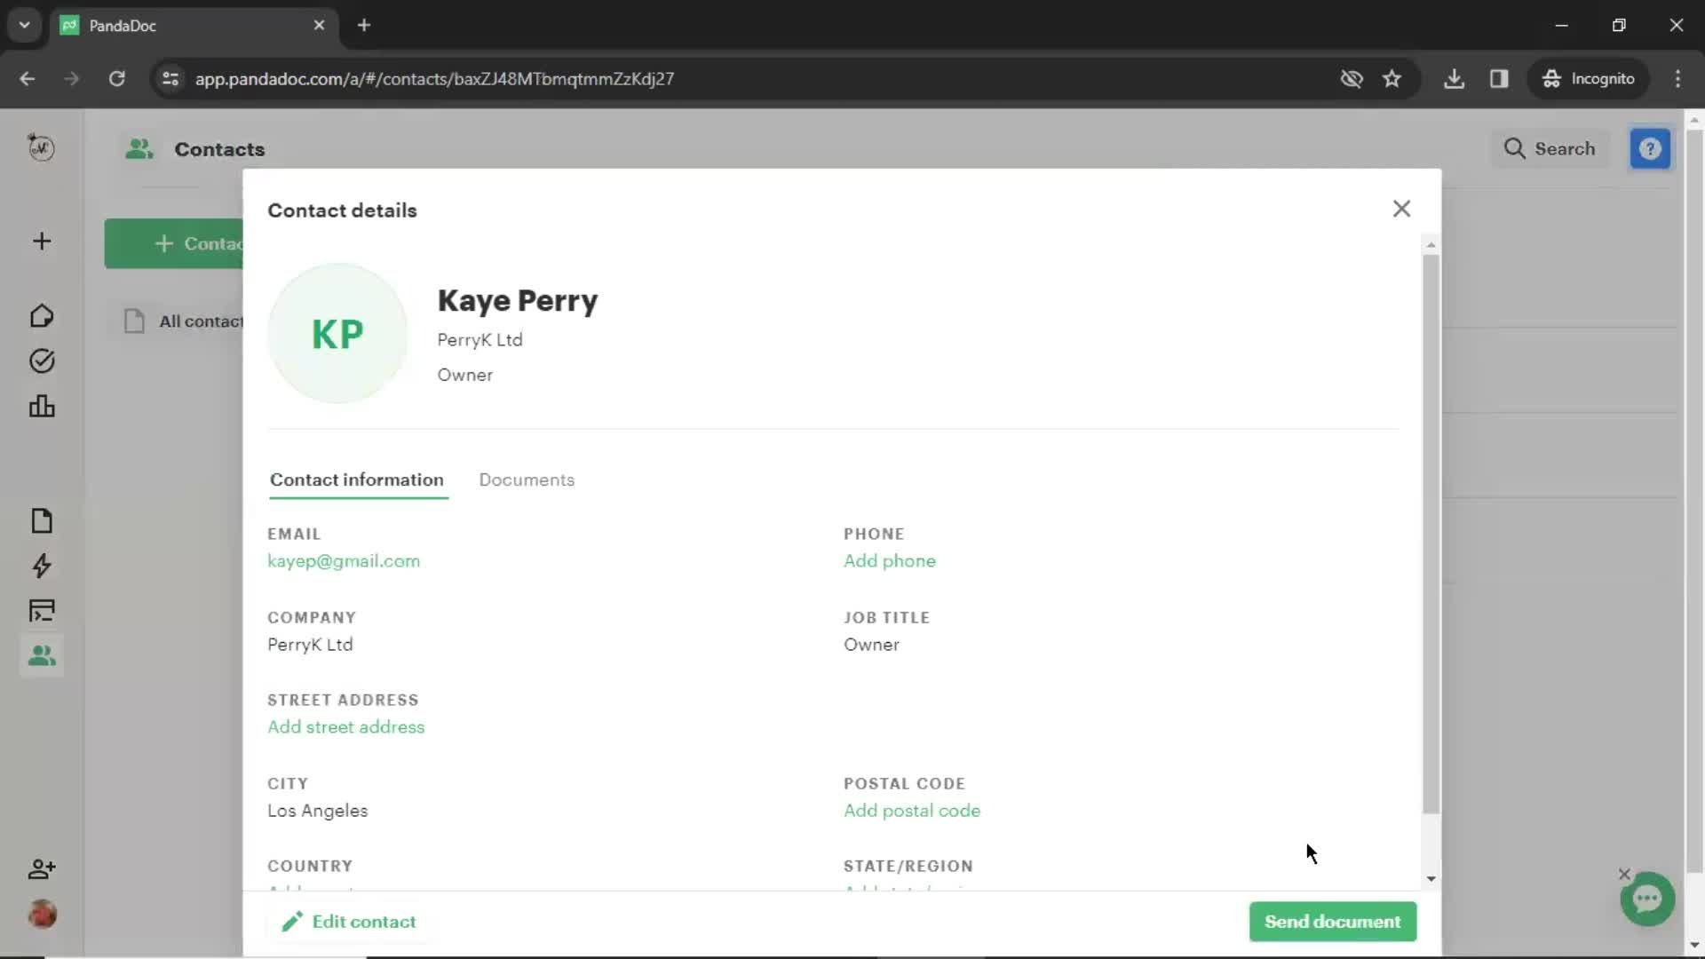Switch to the Documents tab
Image resolution: width=1705 pixels, height=959 pixels.
tap(527, 479)
